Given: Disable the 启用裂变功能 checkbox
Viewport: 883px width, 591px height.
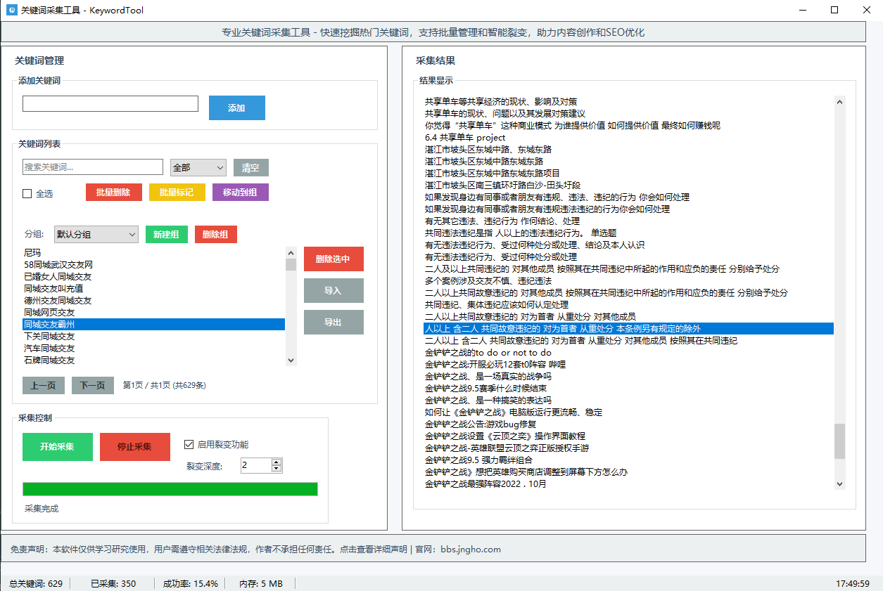Looking at the screenshot, I should [189, 444].
